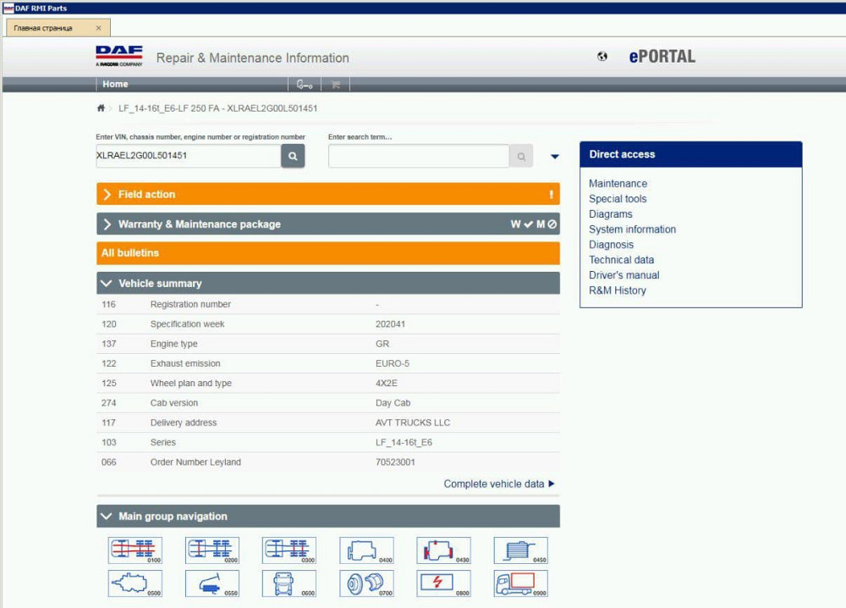Select the superstructure truck group 0900 icon
The height and width of the screenshot is (608, 846).
520,583
